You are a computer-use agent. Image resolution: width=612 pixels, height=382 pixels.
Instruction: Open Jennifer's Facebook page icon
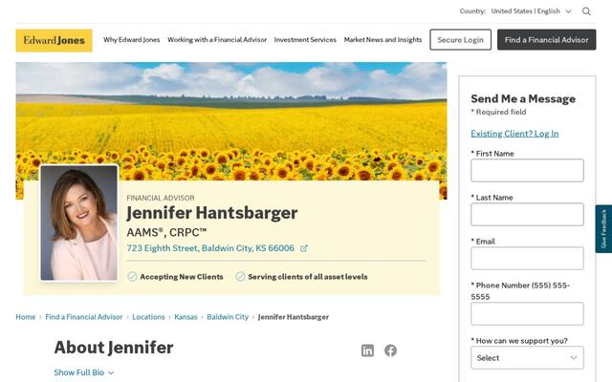click(390, 350)
